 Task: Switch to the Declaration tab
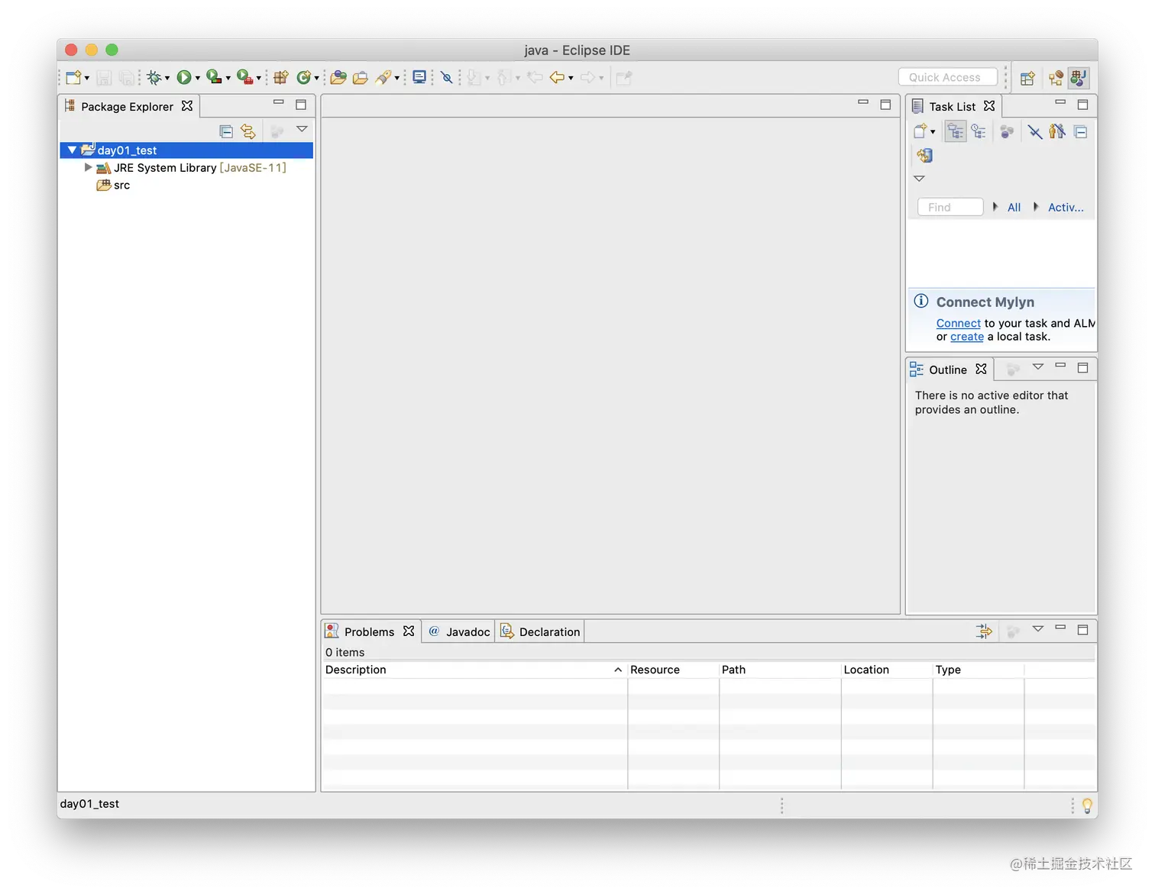[540, 631]
